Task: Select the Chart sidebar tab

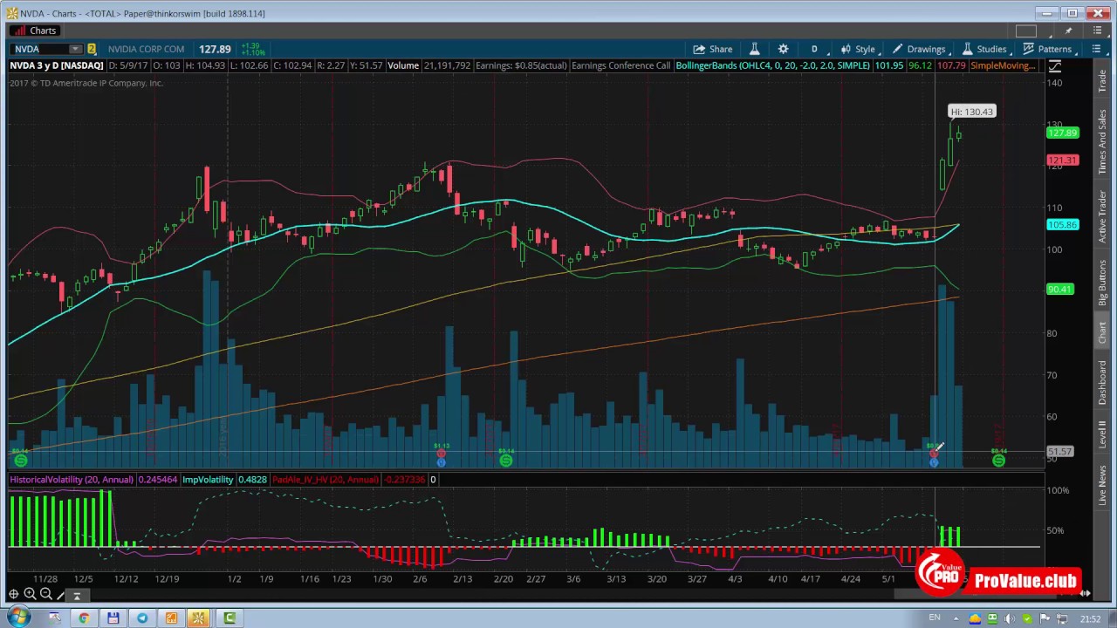Action: pyautogui.click(x=1102, y=332)
